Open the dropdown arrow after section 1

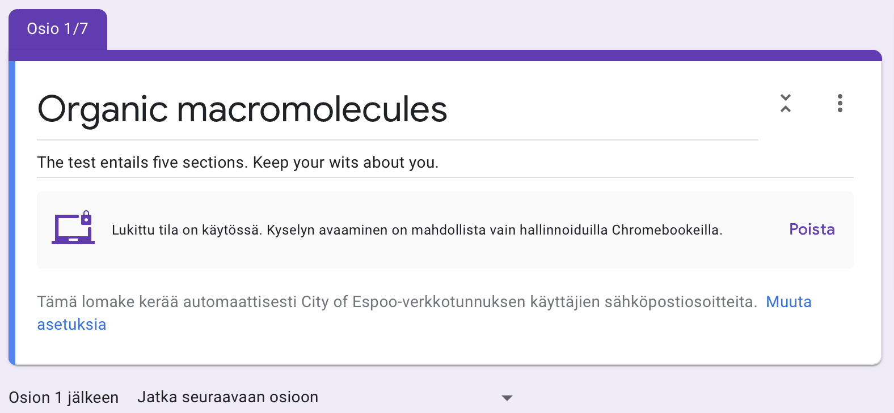coord(507,398)
